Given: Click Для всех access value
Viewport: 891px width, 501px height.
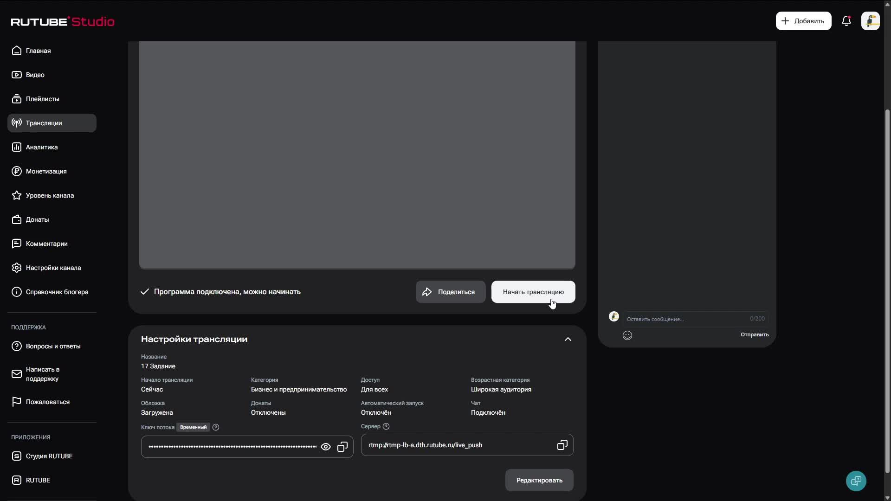Looking at the screenshot, I should 374,389.
